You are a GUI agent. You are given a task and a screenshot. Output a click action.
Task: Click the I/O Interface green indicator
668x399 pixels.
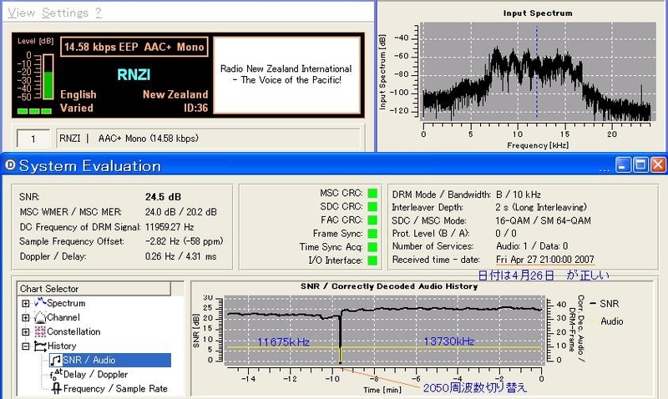coord(372,260)
